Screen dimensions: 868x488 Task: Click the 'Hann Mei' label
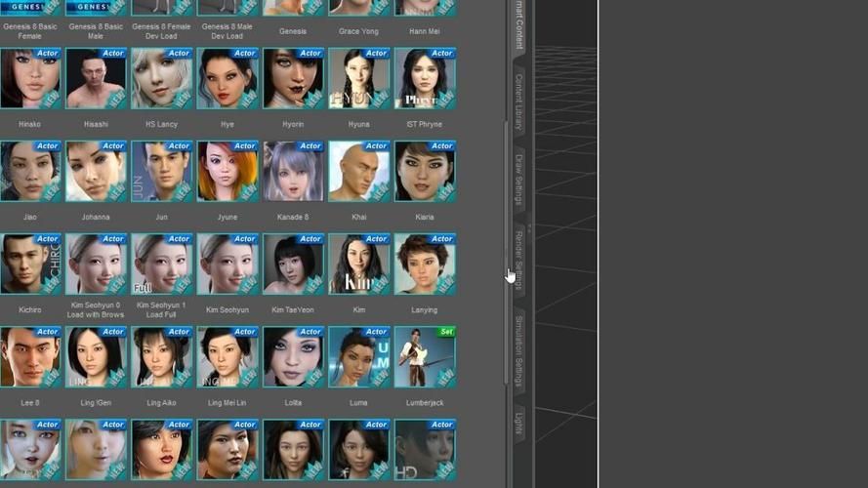425,31
